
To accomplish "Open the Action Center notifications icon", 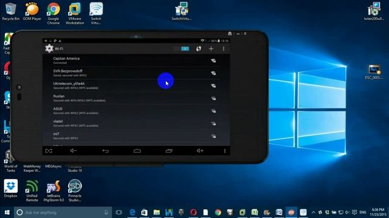I will (x=354, y=213).
